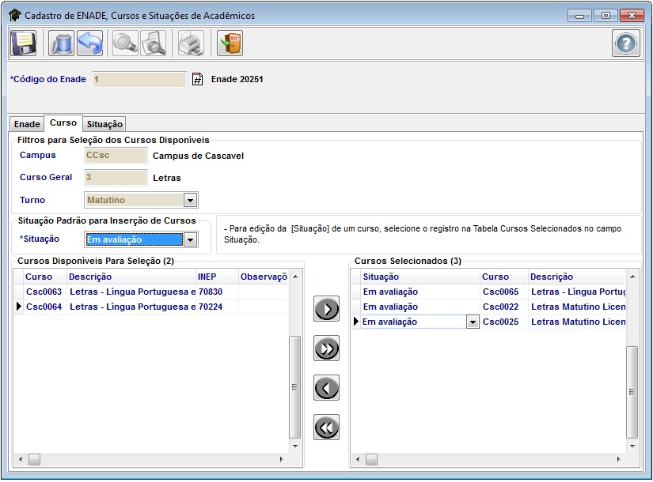Remove selected course with single left arrow
The height and width of the screenshot is (482, 653).
[326, 388]
